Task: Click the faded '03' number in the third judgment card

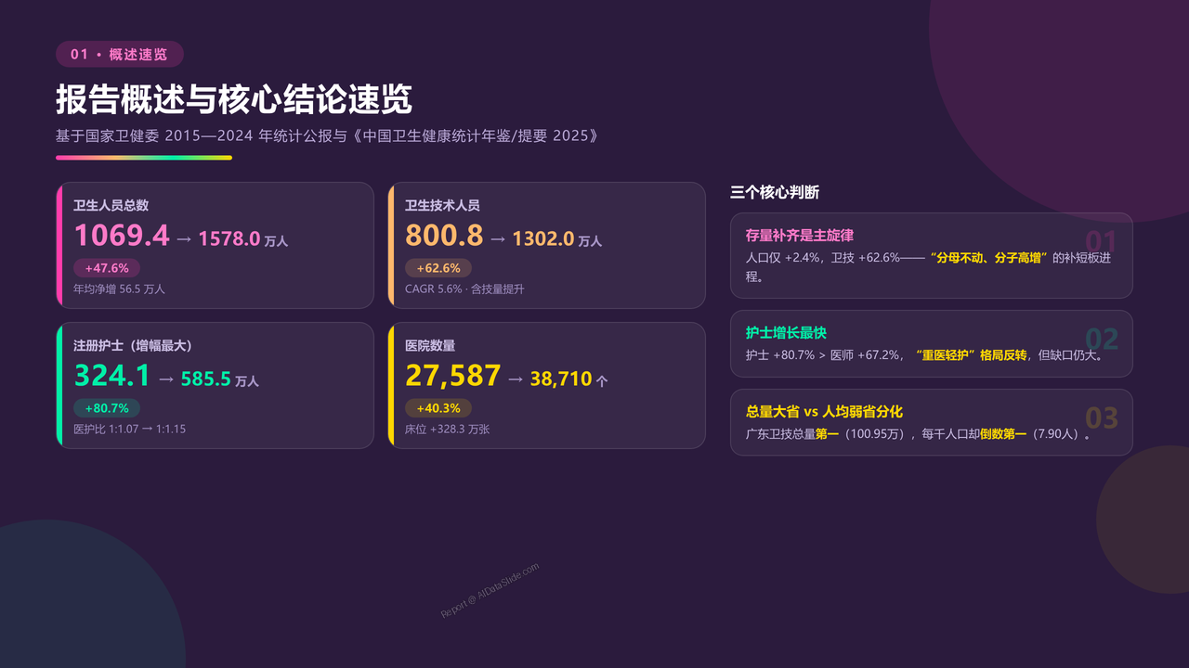Action: pyautogui.click(x=1102, y=418)
